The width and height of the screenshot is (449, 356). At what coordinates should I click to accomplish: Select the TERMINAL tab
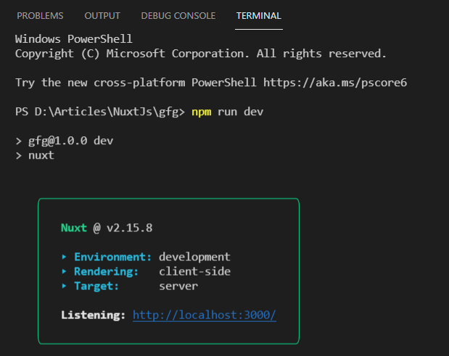(x=258, y=16)
